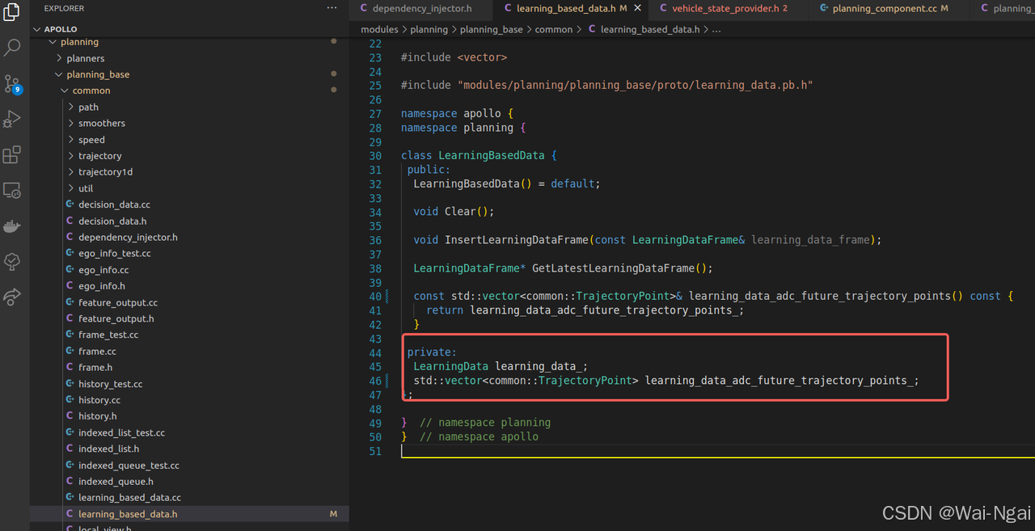Click planning in the breadcrumb bar
This screenshot has height=531, width=1035.
429,29
